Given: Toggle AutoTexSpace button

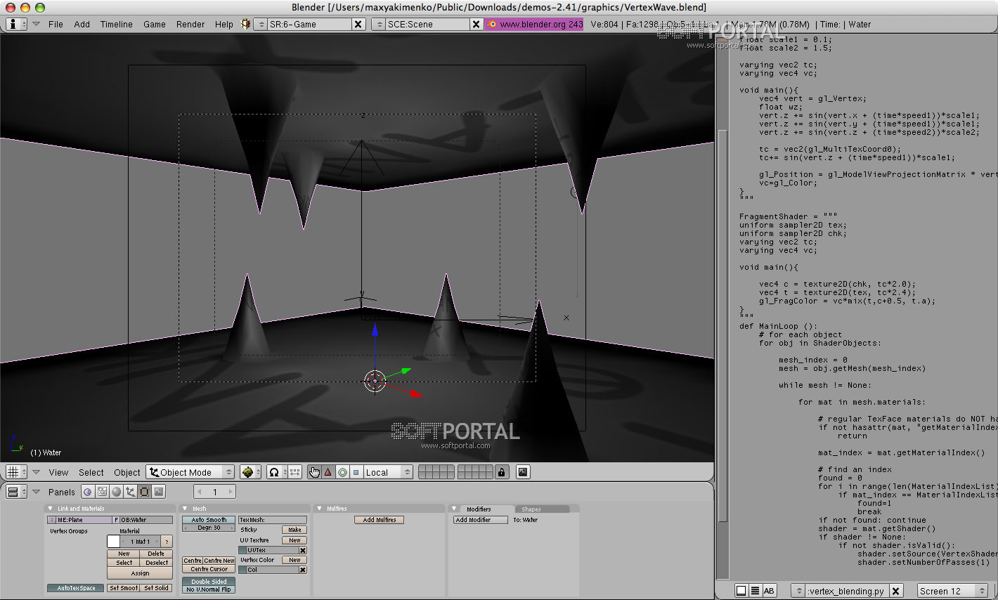Looking at the screenshot, I should 76,588.
